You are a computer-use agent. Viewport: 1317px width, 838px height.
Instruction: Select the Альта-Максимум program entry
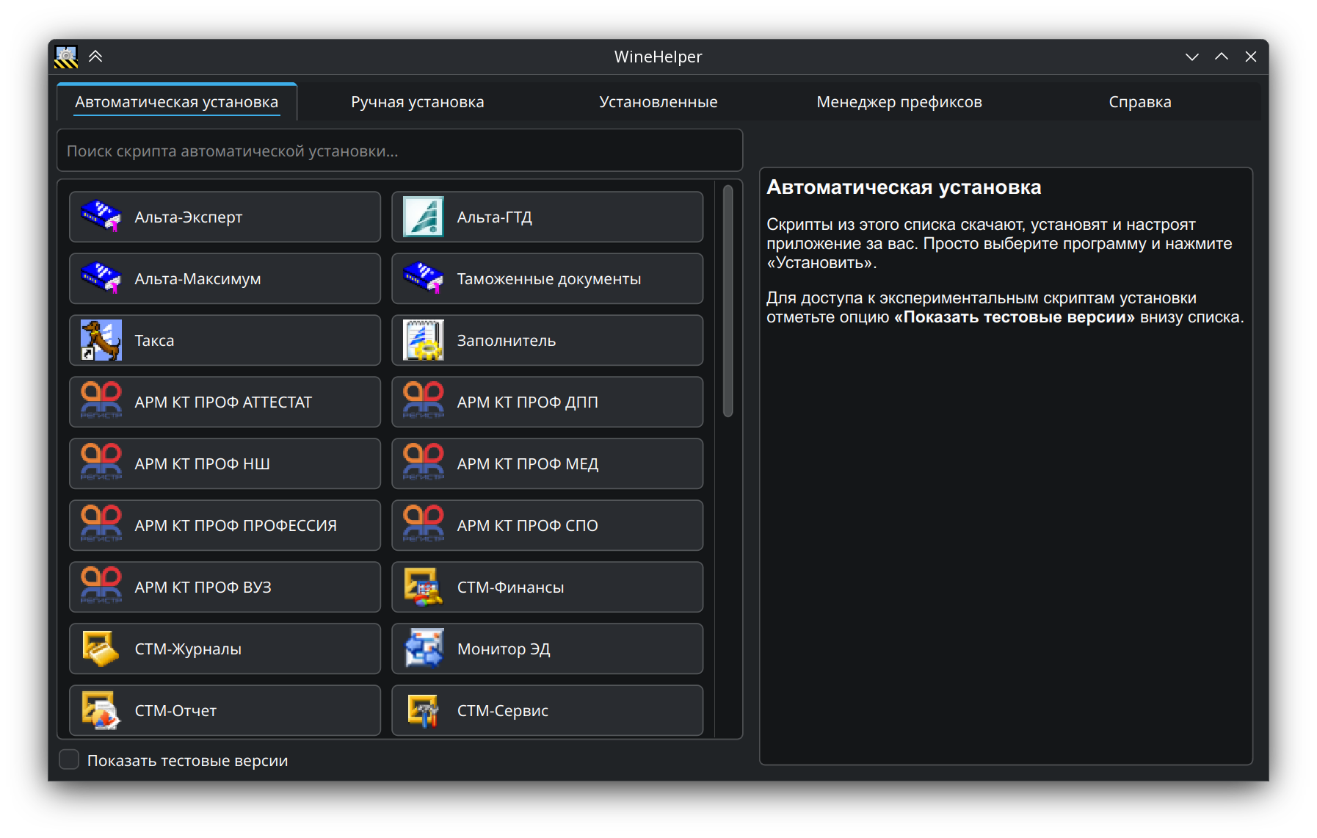224,278
